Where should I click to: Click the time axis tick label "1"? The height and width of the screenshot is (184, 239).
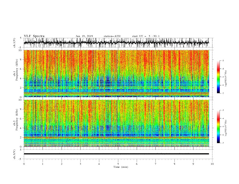(43, 164)
